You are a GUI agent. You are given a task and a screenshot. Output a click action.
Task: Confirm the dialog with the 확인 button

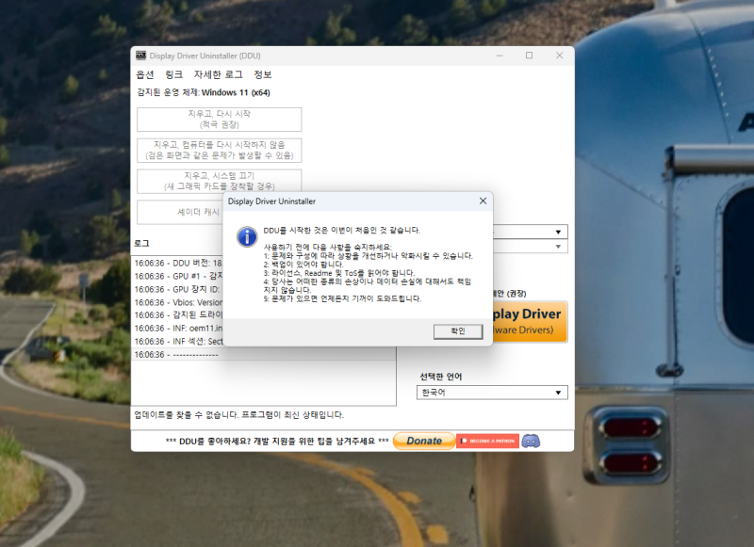[458, 331]
